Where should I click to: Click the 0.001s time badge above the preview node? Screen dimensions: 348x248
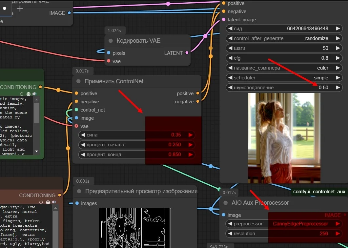[x=83, y=181]
